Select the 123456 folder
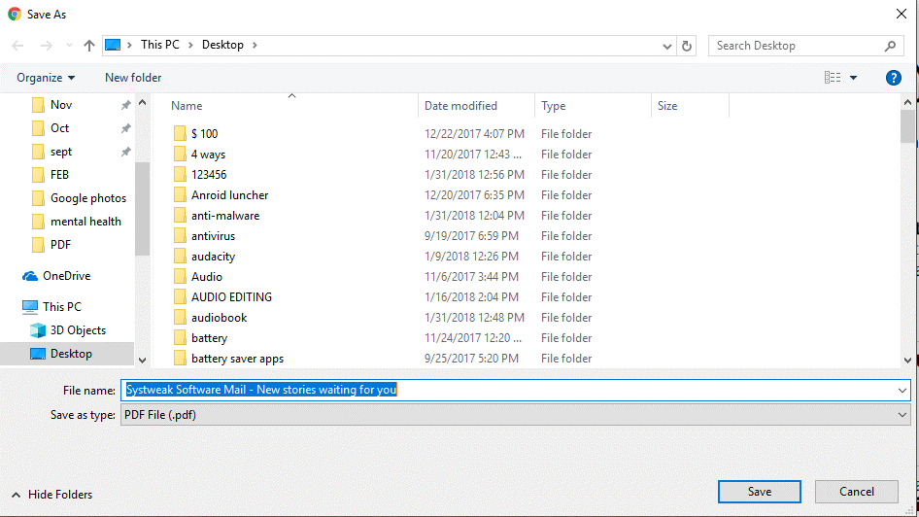 click(209, 175)
